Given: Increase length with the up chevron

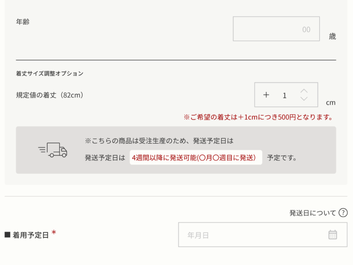Looking at the screenshot, I should point(304,91).
